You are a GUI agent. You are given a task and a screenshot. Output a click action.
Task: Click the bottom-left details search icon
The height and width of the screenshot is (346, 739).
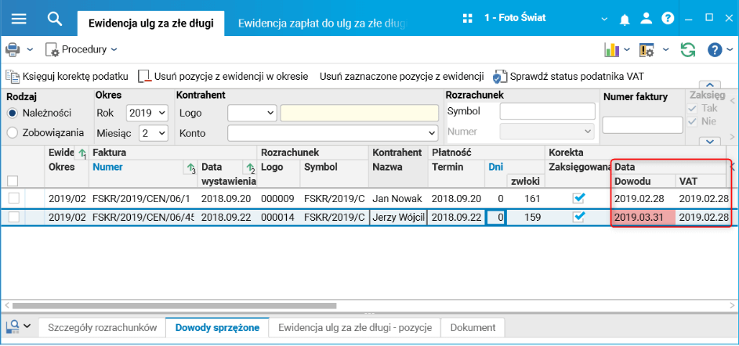point(13,326)
